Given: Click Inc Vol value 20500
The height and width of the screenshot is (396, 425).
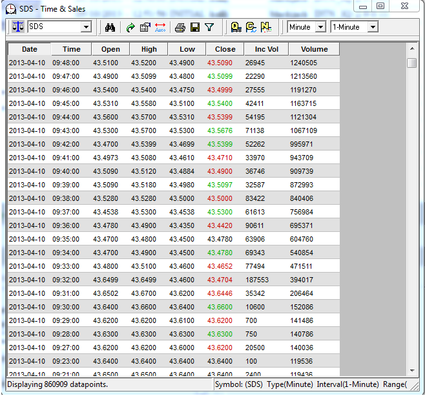Looking at the screenshot, I should click(254, 348).
